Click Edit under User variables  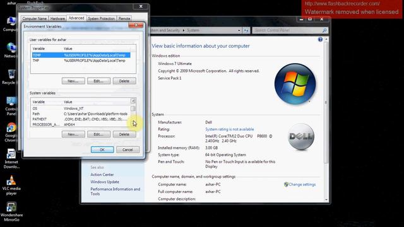[x=98, y=81]
